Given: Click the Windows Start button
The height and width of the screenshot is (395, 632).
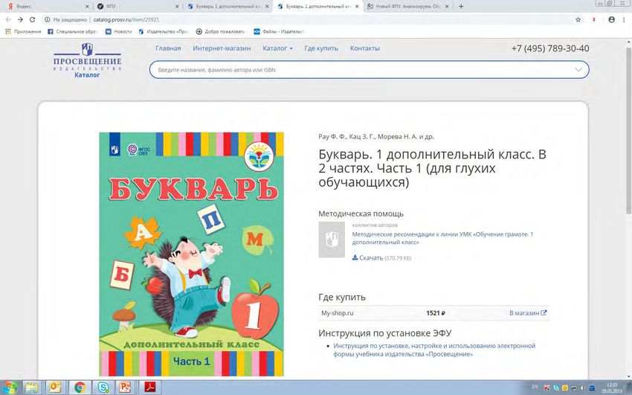Looking at the screenshot, I should pyautogui.click(x=10, y=387).
